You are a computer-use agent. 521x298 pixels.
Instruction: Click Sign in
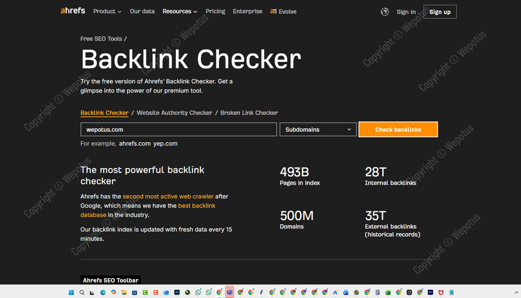pyautogui.click(x=406, y=11)
